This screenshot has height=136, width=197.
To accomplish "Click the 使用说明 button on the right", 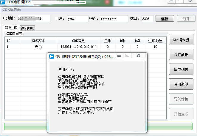I will coord(181,84).
